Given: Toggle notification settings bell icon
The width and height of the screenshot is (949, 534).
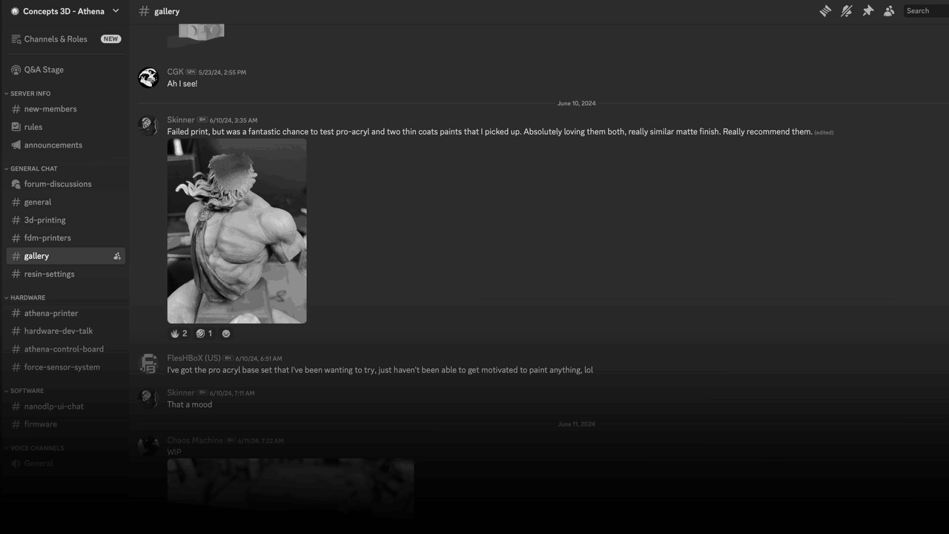Looking at the screenshot, I should tap(847, 11).
